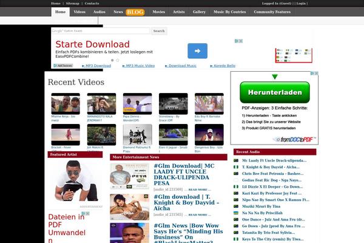
Task: Click the green Herunterladen button
Action: (275, 92)
